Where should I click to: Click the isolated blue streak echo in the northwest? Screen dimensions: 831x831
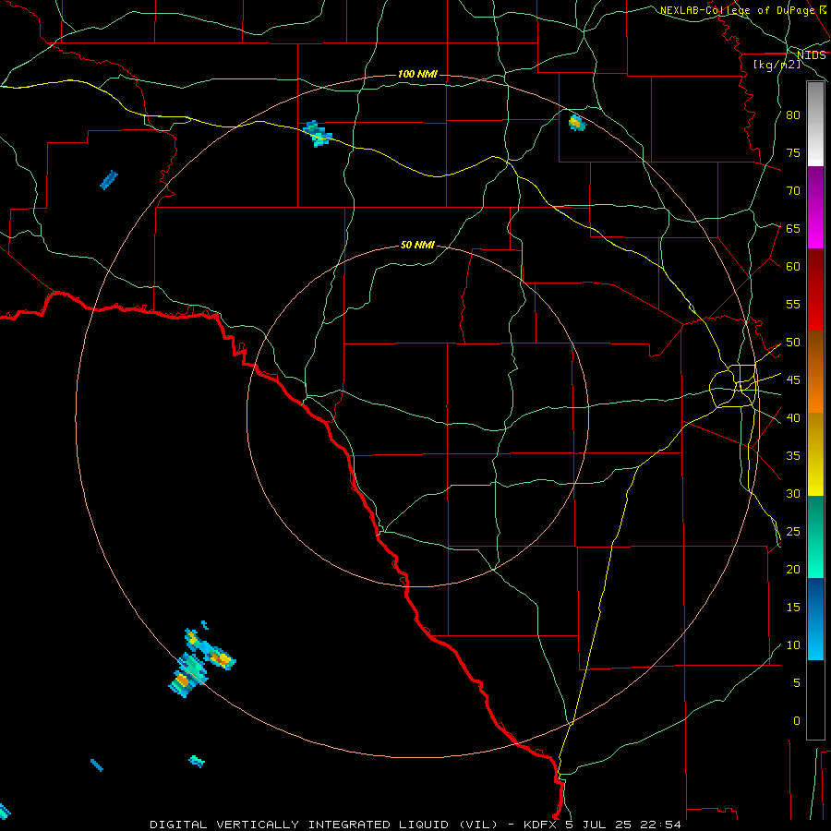[x=109, y=180]
